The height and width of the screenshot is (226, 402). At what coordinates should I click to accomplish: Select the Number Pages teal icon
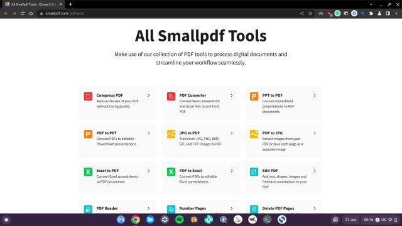[171, 209]
